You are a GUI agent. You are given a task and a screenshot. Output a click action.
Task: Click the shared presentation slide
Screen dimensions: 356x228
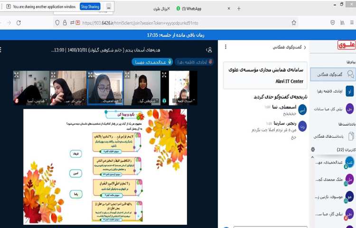pos(105,166)
